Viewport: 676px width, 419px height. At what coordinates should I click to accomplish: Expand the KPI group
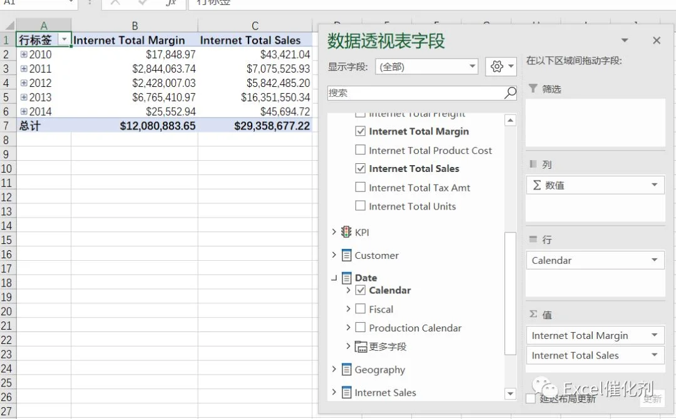point(334,231)
